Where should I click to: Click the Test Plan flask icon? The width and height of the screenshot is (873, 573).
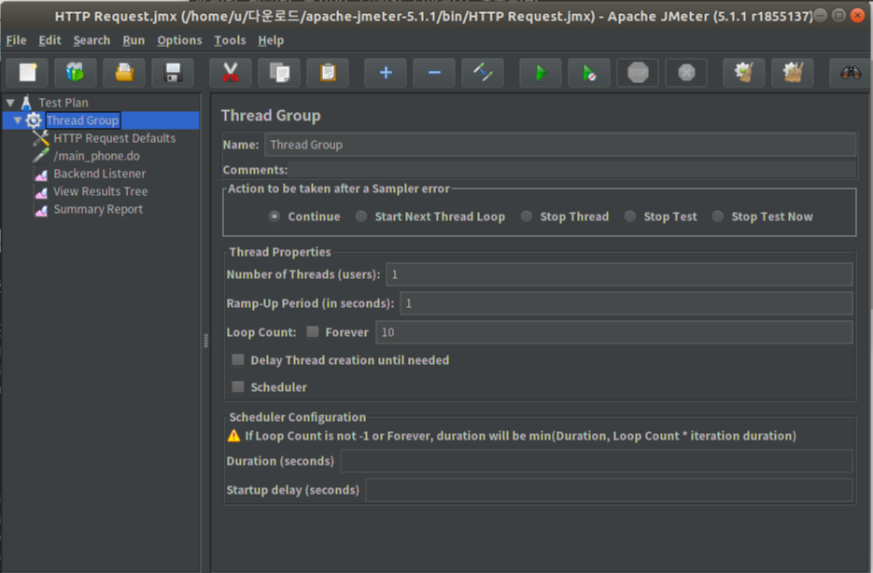26,103
